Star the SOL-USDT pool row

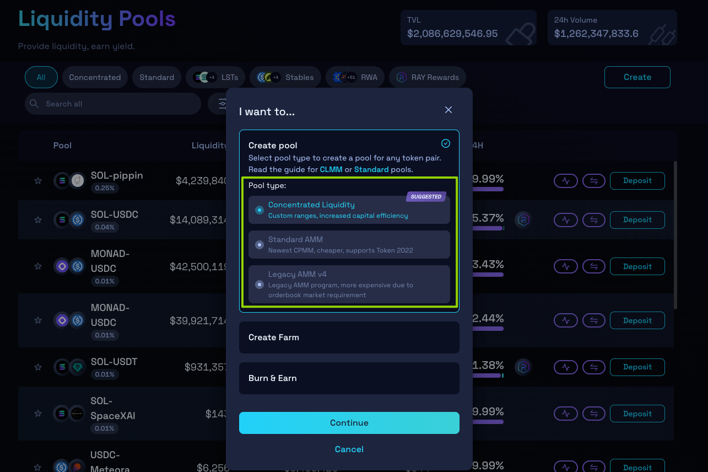pos(38,367)
